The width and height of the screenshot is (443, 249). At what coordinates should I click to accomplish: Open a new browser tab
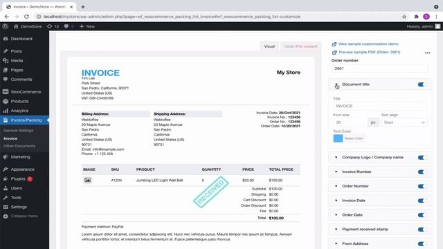coord(83,7)
